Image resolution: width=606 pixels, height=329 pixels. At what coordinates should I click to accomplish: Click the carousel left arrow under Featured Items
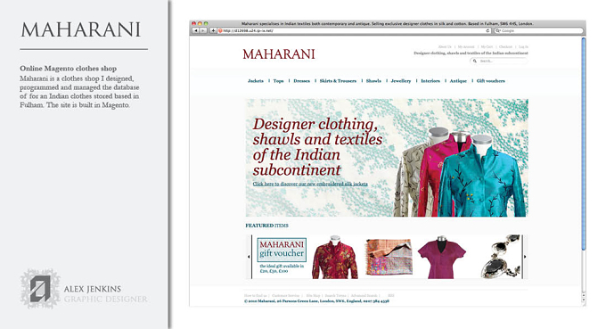[x=249, y=257]
